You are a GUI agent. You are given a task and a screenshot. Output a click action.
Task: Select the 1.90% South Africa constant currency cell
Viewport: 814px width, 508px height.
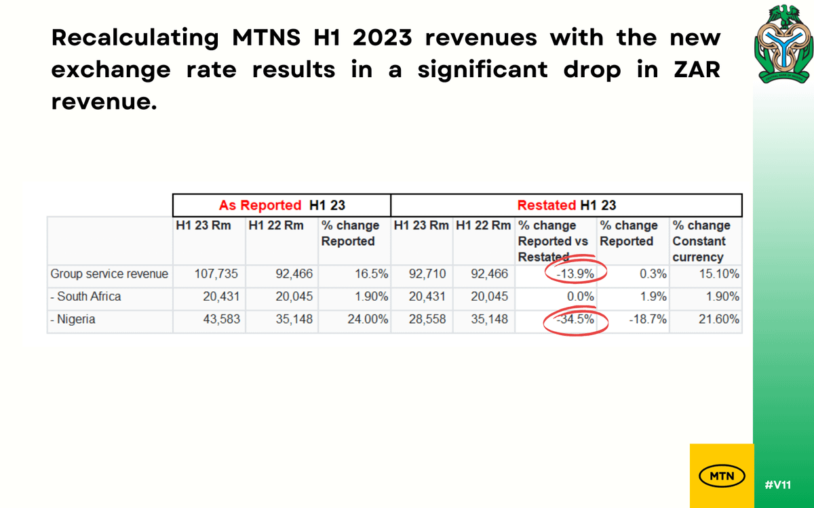pos(706,297)
